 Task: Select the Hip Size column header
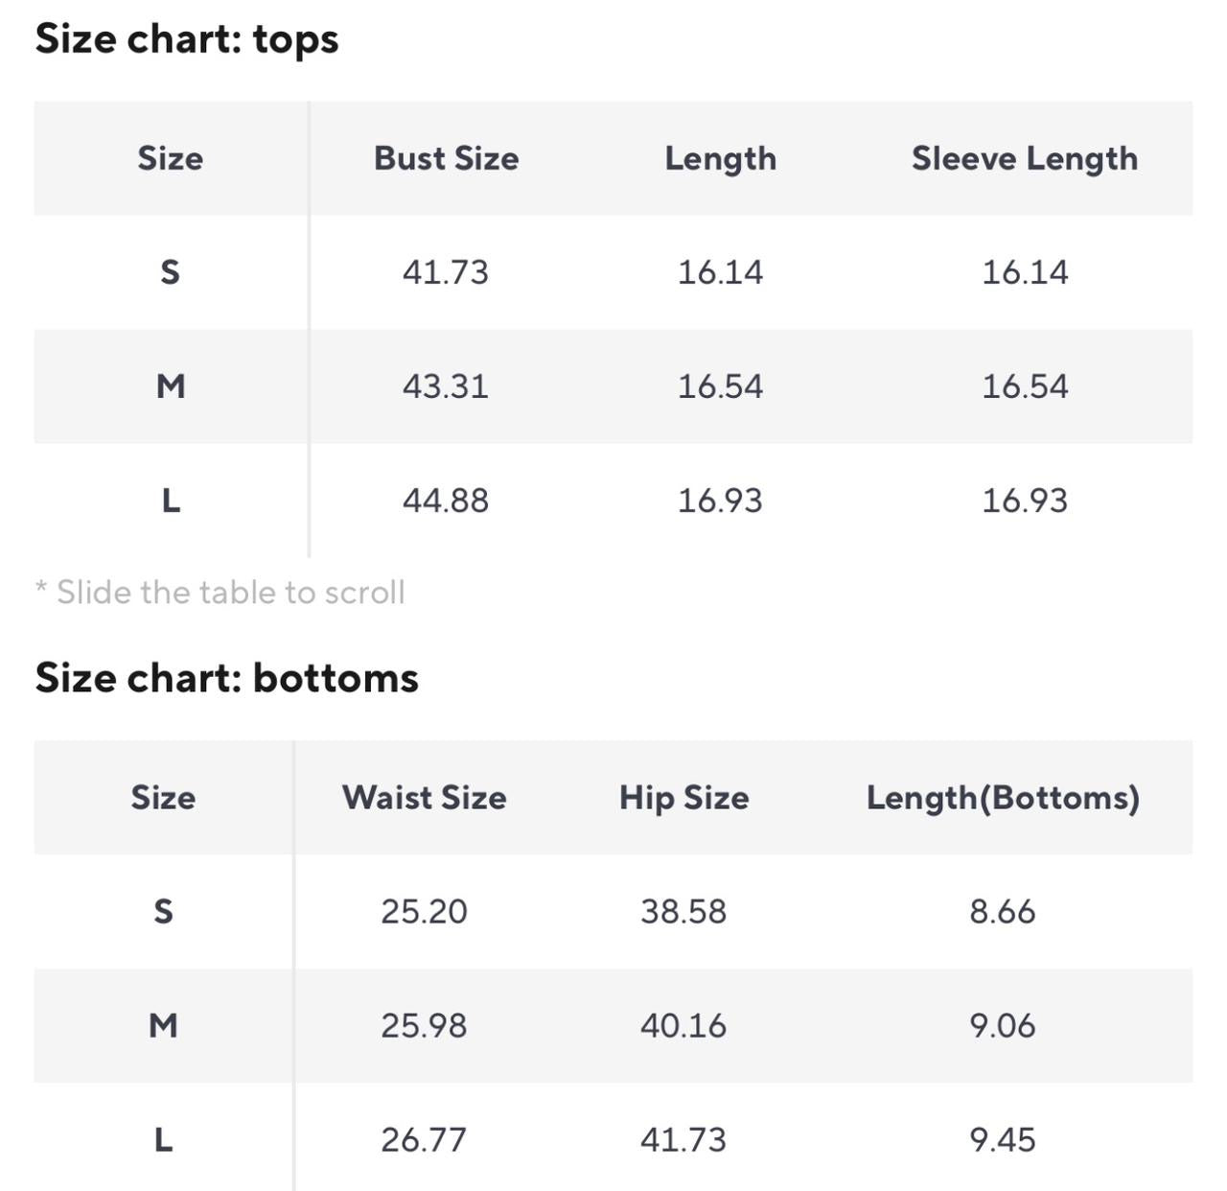click(x=683, y=798)
